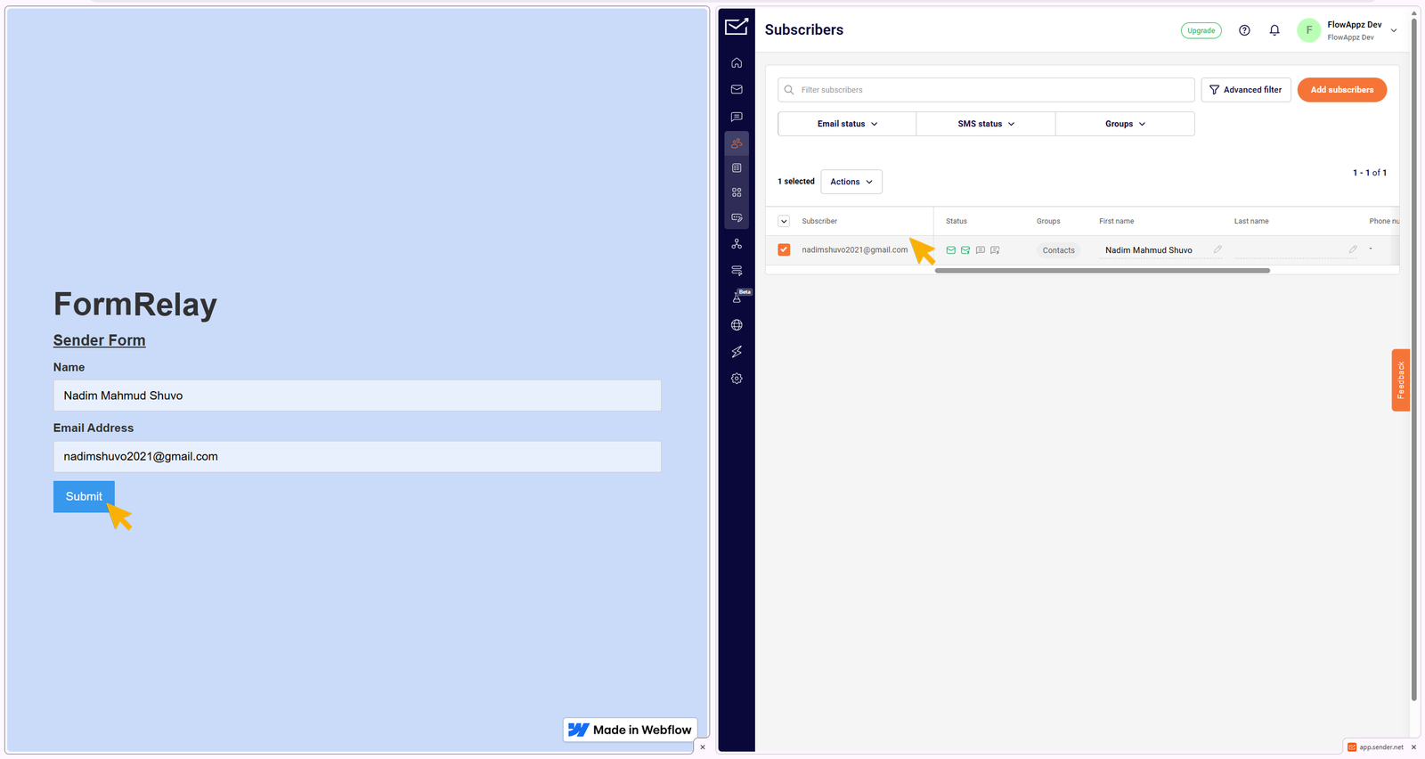Expand the SMS status filter
This screenshot has width=1425, height=759.
tap(986, 124)
